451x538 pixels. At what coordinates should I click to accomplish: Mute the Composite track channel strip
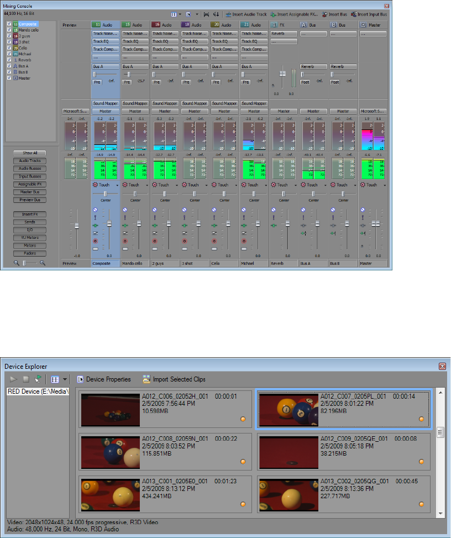[95, 210]
